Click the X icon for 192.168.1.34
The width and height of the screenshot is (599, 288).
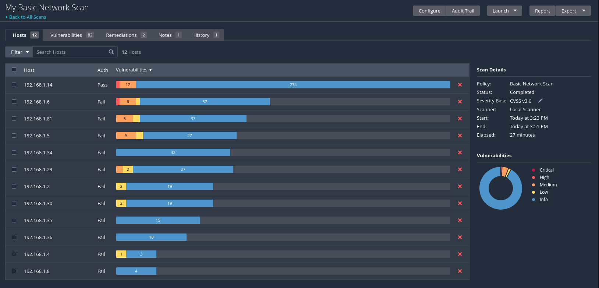(460, 152)
